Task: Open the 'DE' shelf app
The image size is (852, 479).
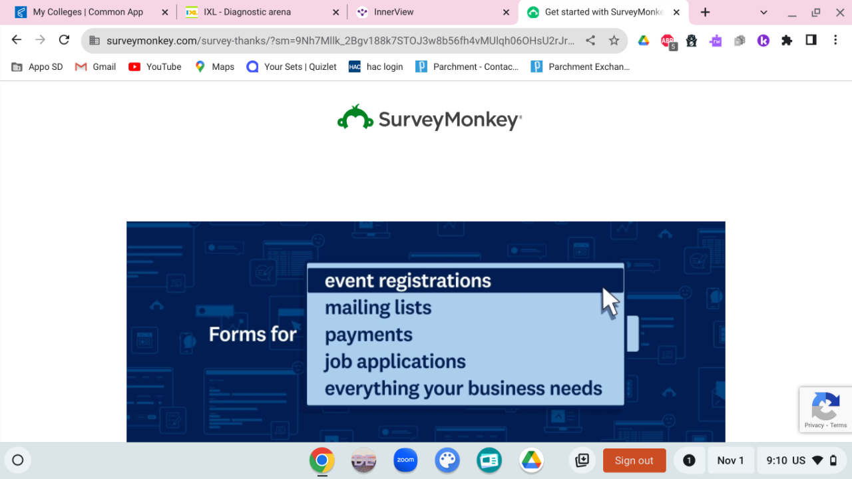Action: [363, 460]
